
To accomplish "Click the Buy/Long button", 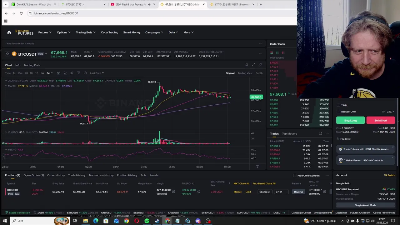I will (x=350, y=120).
